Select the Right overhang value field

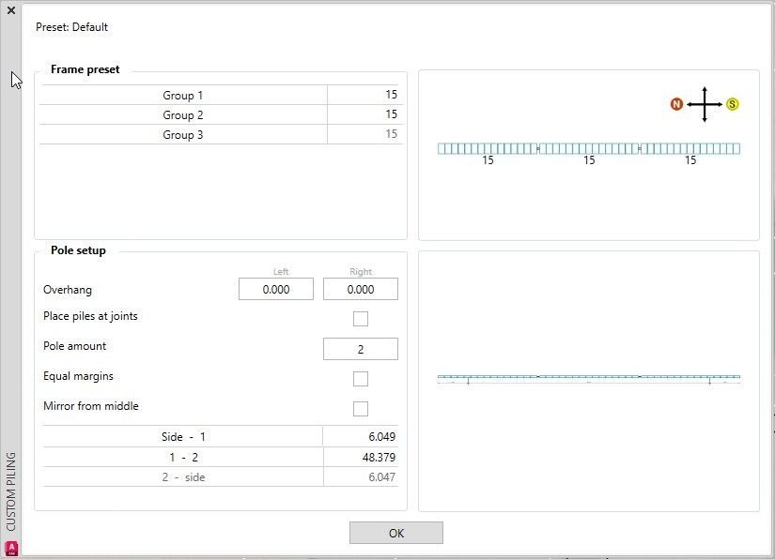click(361, 290)
